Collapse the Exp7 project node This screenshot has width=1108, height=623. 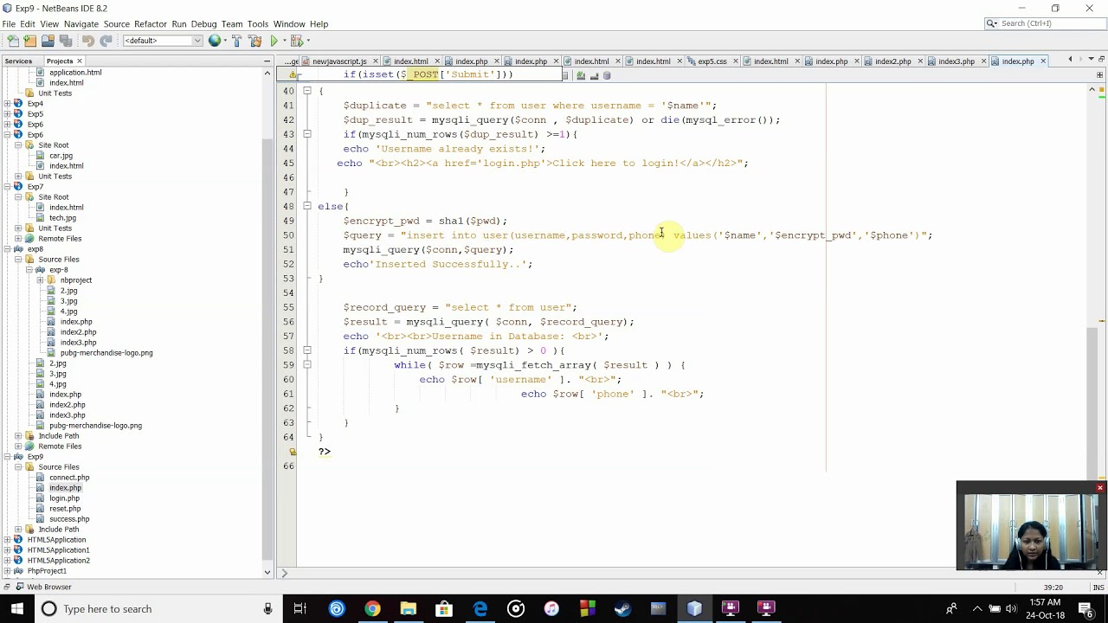point(7,187)
